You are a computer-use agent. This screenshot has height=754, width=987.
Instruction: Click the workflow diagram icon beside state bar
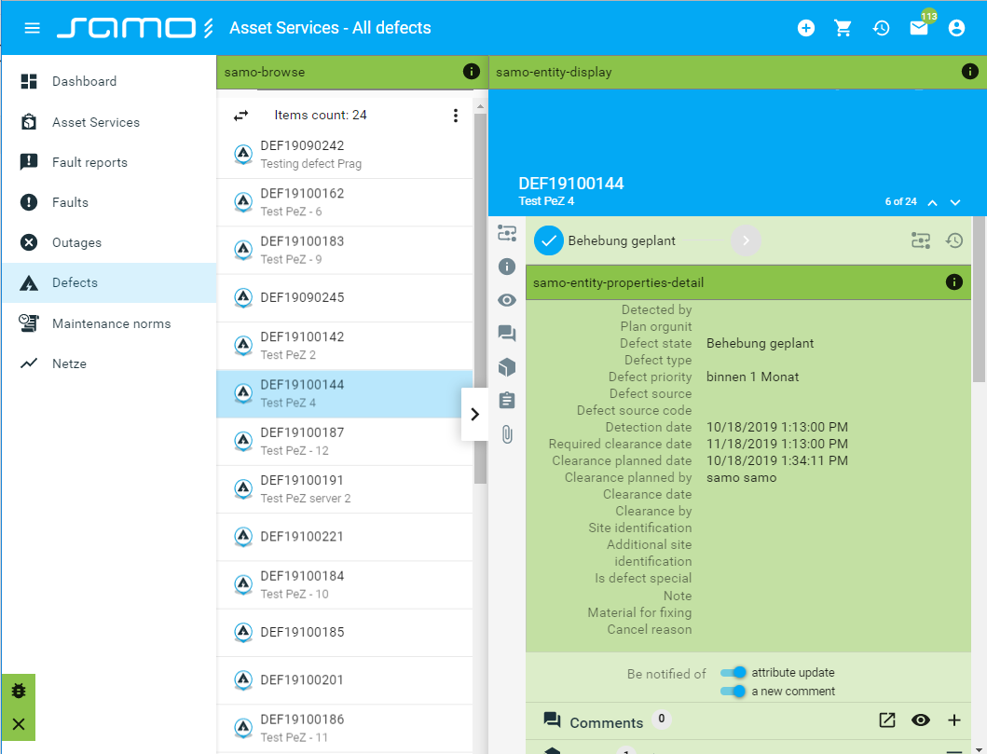(921, 240)
